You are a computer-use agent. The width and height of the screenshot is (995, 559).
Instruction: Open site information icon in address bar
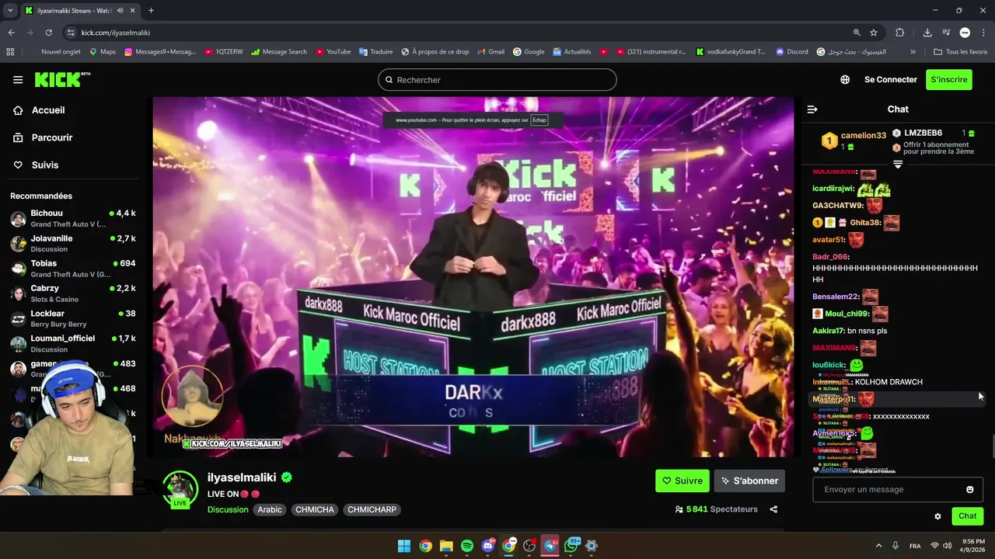(x=71, y=33)
